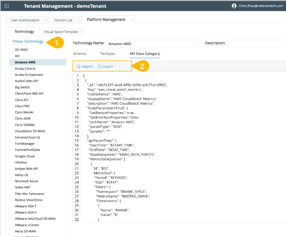Switch to the Techspec sub-tab
The height and width of the screenshot is (237, 286).
pyautogui.click(x=108, y=54)
